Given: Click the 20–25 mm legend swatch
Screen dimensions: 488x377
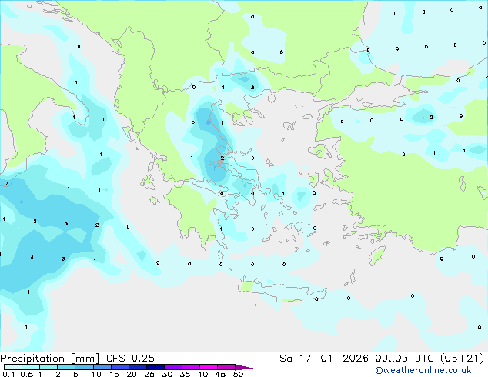Looking at the screenshot, I should coord(137,367).
